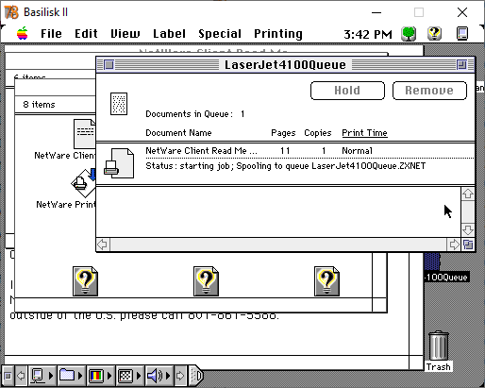Open the Special menu
Viewport: 485px width, 388px height.
click(220, 34)
